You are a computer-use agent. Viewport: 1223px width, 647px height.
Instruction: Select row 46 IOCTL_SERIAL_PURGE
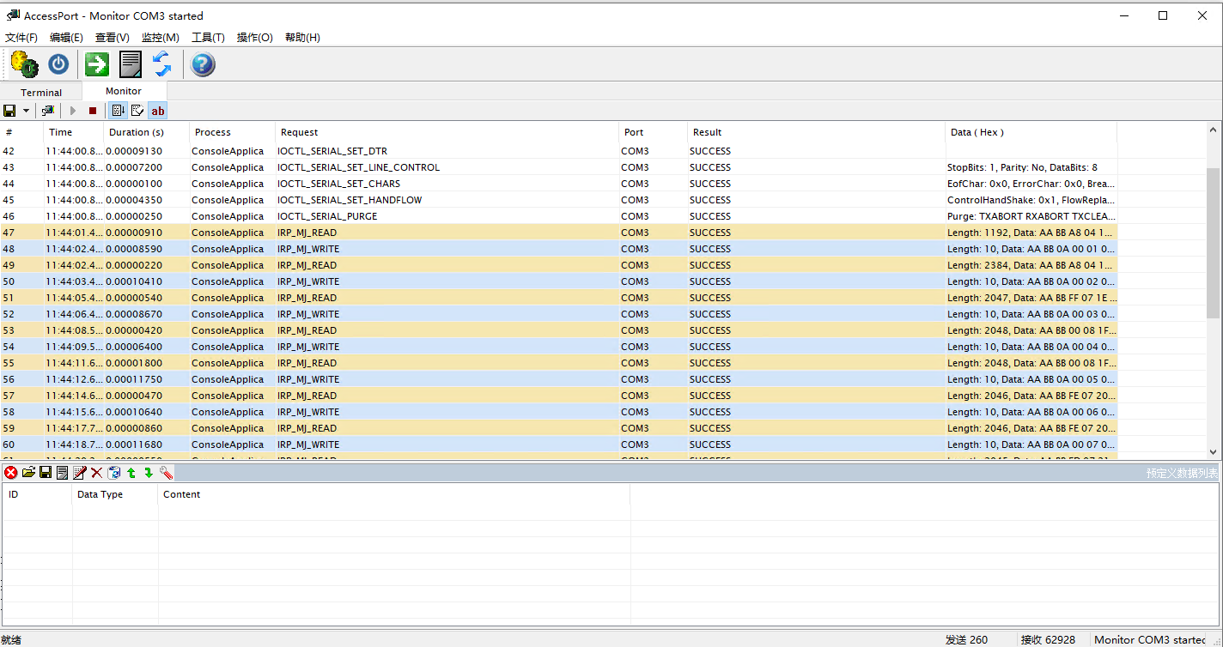pos(558,216)
